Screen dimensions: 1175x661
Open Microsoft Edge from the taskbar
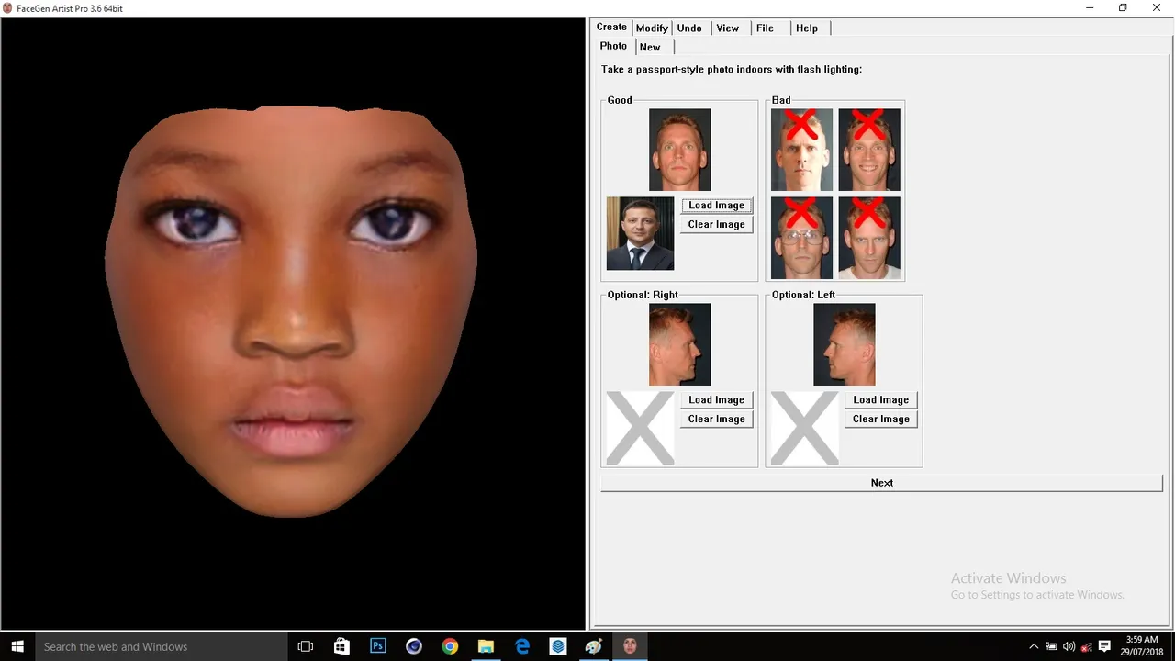coord(522,646)
